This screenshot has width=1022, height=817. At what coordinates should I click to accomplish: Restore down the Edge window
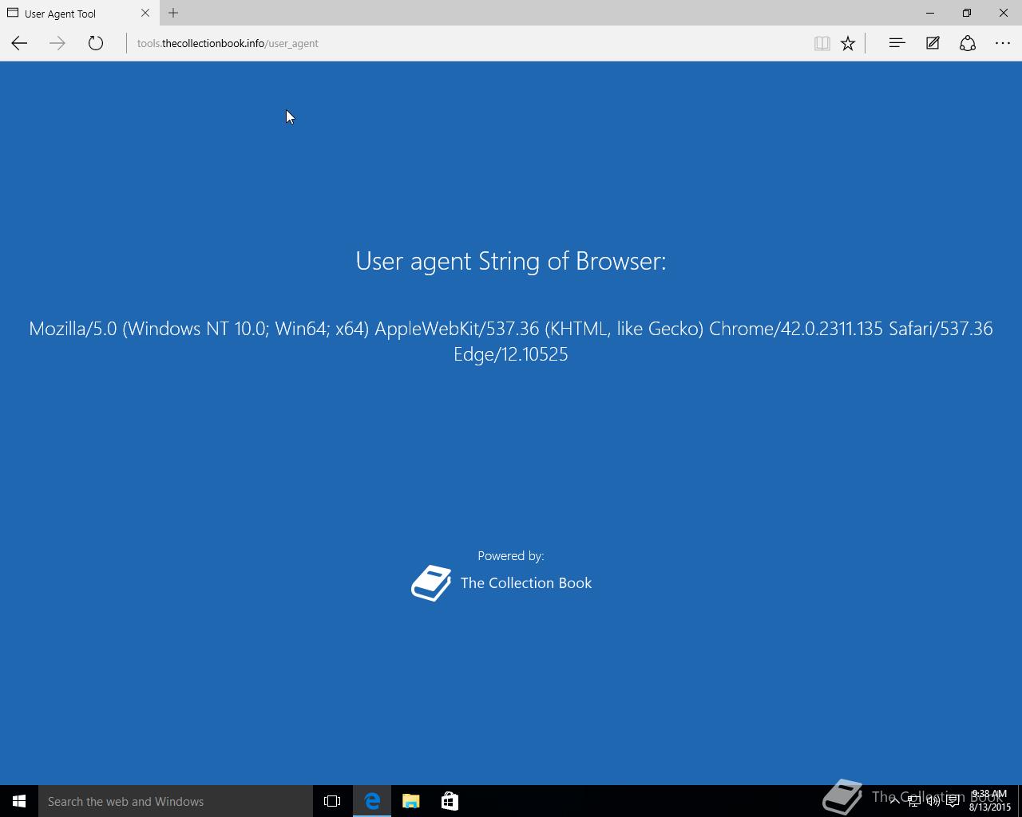pos(967,13)
